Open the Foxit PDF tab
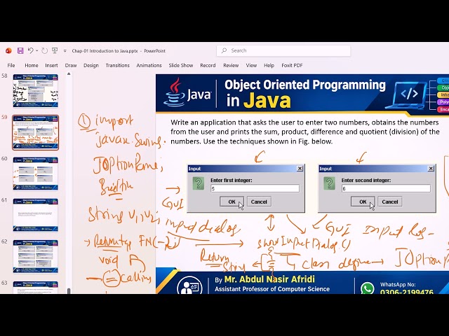The height and width of the screenshot is (336, 449). (x=292, y=65)
